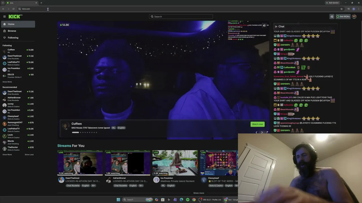This screenshot has width=362, height=203.
Task: Reload the page
Action: (13, 9)
